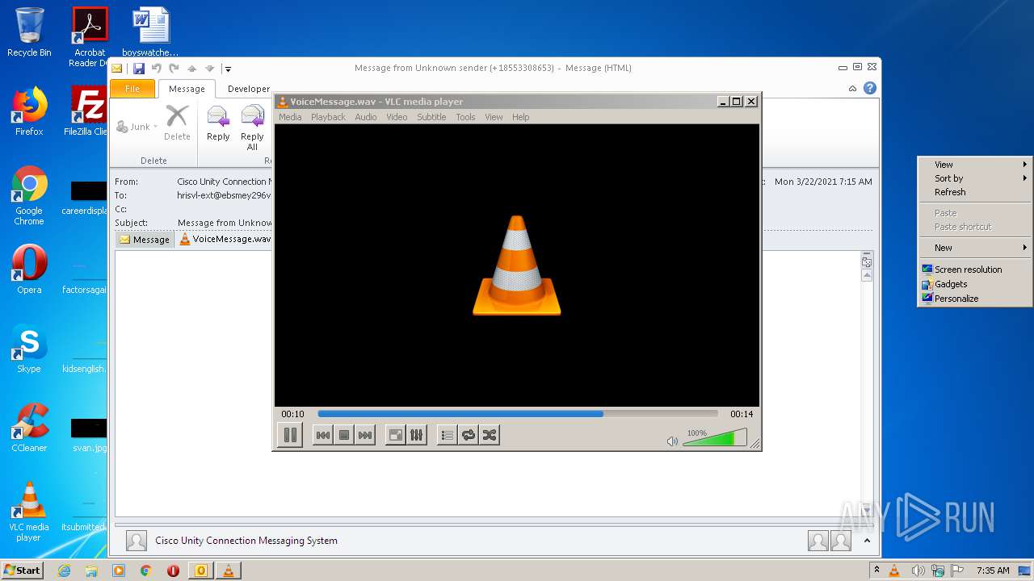Go to previous media in VLC
This screenshot has height=581, width=1034.
[322, 435]
